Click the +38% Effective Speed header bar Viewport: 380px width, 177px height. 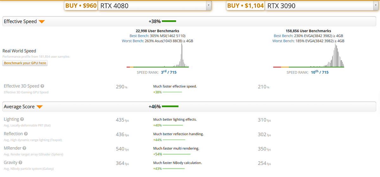coord(169,21)
